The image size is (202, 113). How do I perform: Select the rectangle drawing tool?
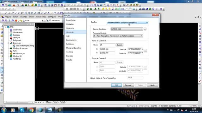point(39,13)
